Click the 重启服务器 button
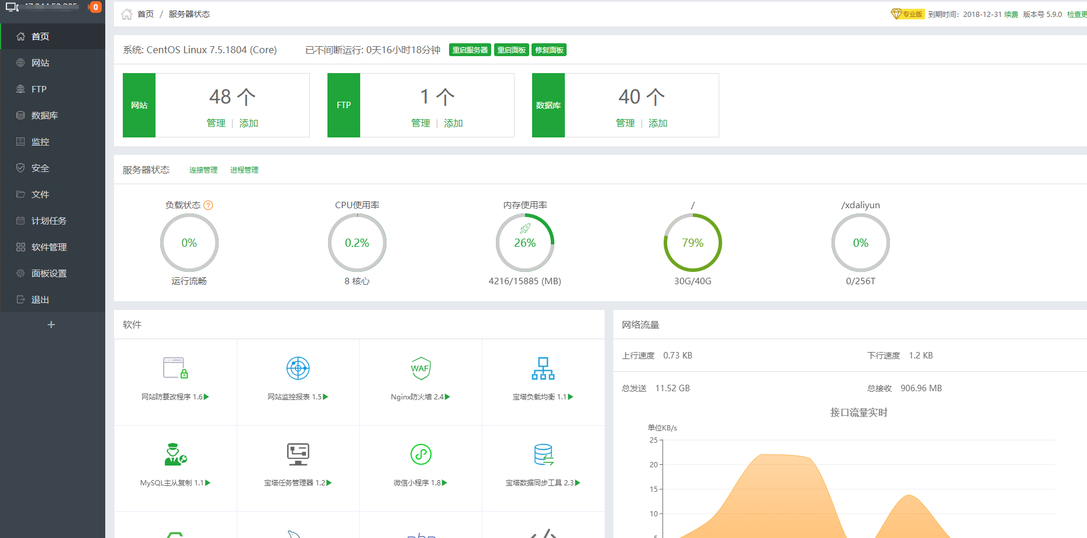The height and width of the screenshot is (538, 1087). pyautogui.click(x=470, y=50)
